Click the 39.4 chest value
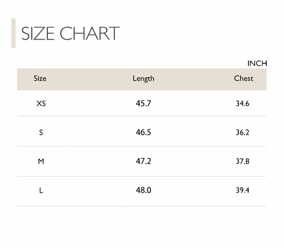This screenshot has height=248, width=284. [x=243, y=190]
